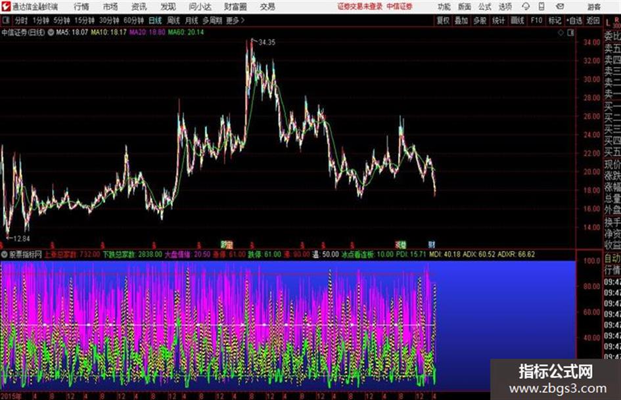Switch to the 60分钟 period tab
The width and height of the screenshot is (621, 400).
(134, 20)
